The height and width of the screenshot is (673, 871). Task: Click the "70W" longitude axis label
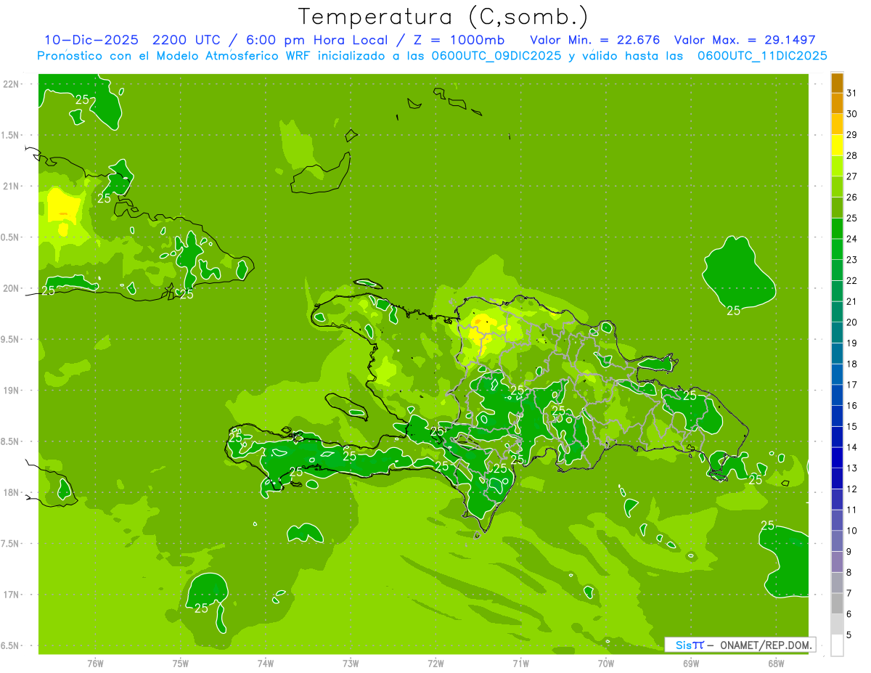pos(606,664)
